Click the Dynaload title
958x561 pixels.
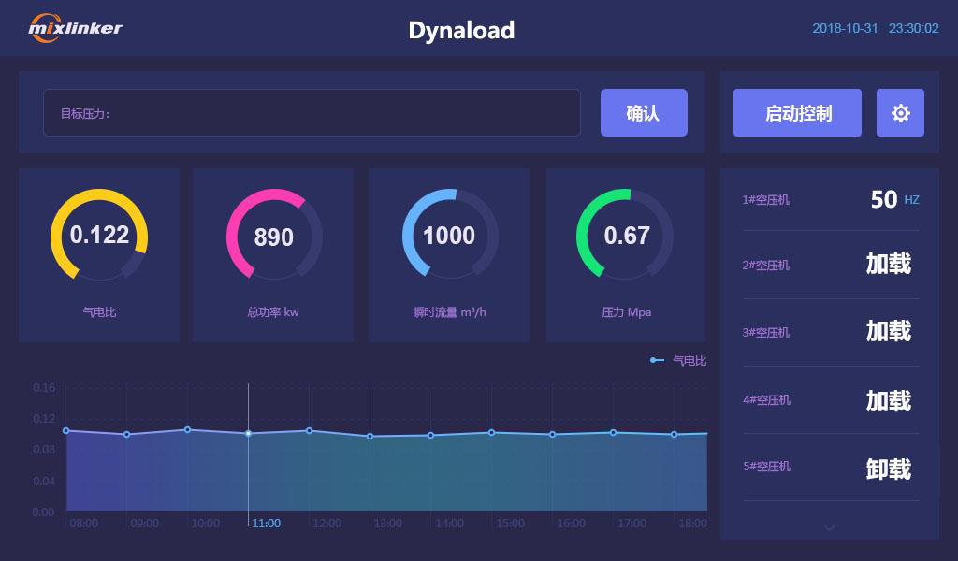(x=461, y=30)
